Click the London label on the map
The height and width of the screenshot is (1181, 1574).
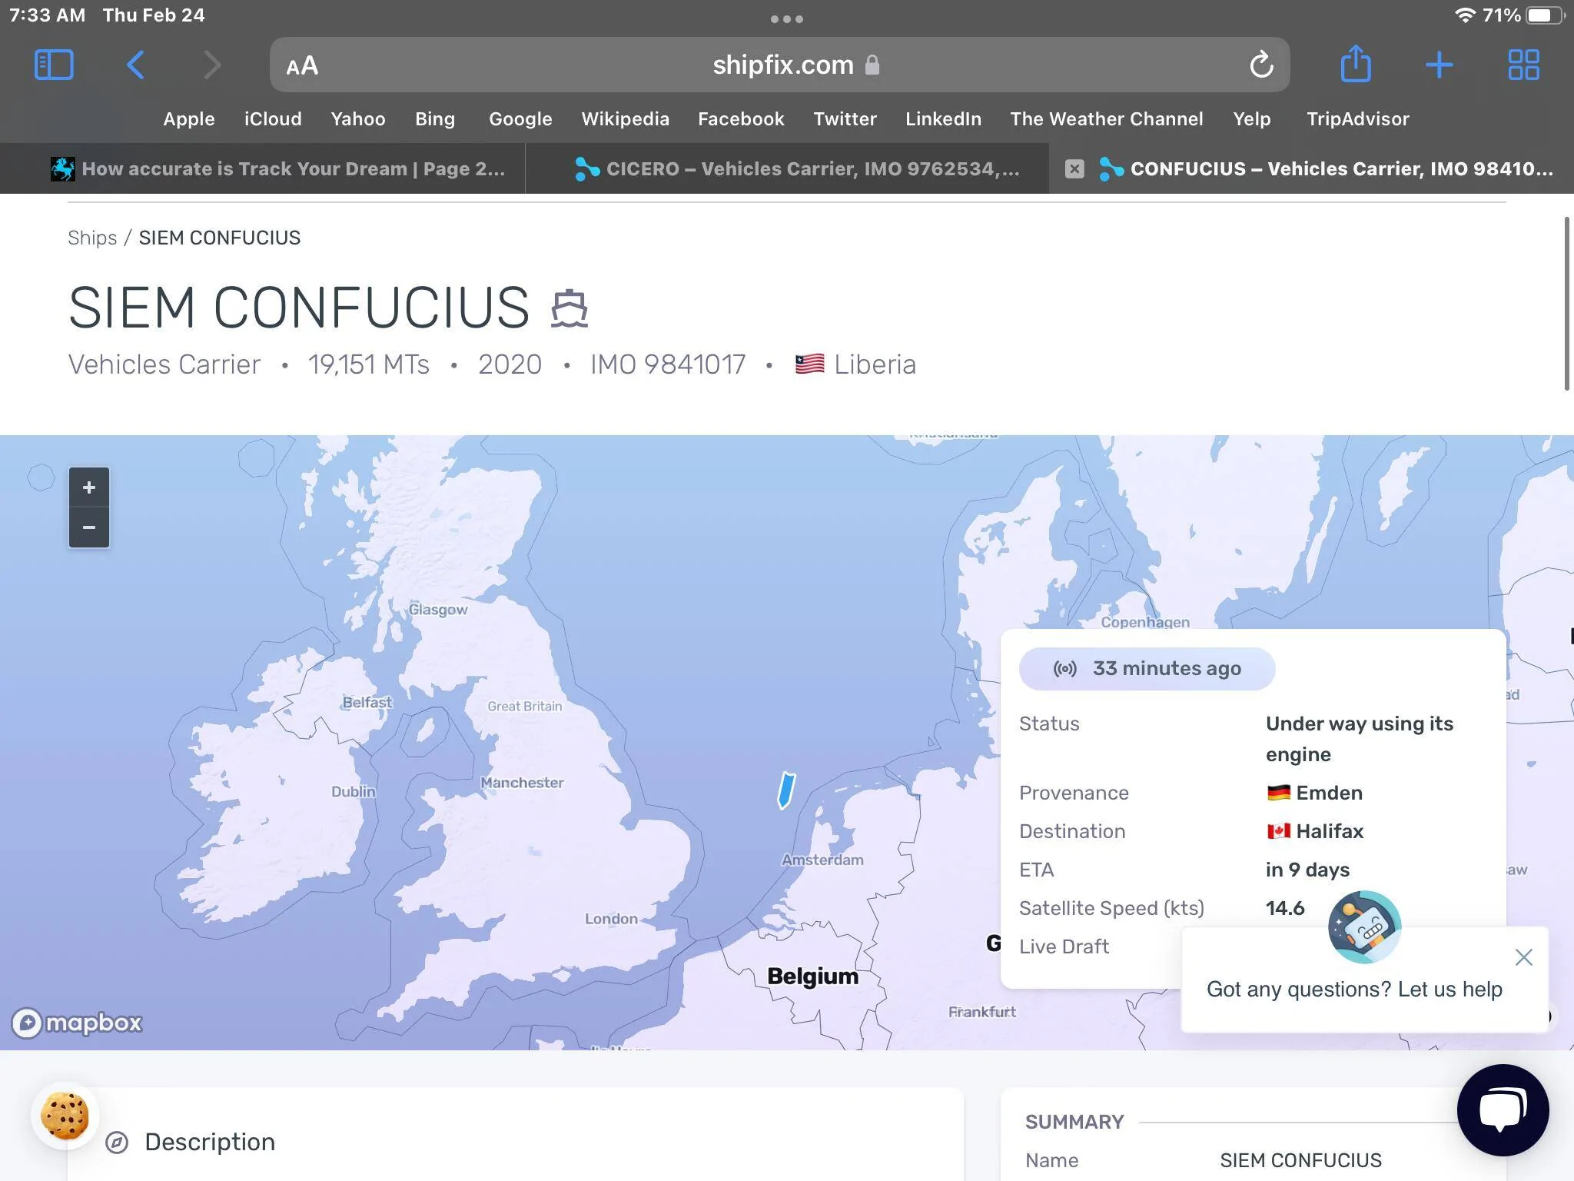(611, 919)
